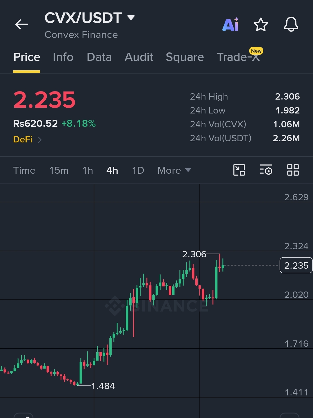Open the CVX/USDT pair selector dropdown
This screenshot has height=418, width=313.
pyautogui.click(x=90, y=18)
